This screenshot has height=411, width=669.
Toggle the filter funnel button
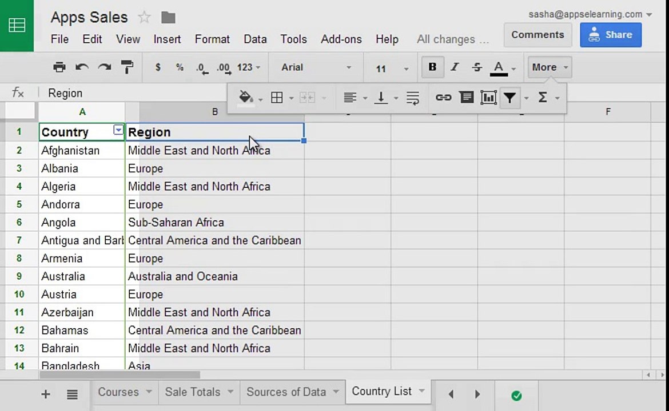coord(510,98)
